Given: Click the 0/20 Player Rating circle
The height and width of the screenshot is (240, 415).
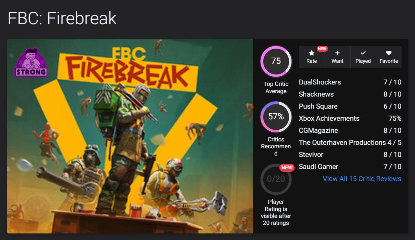Looking at the screenshot, I should pos(276,179).
